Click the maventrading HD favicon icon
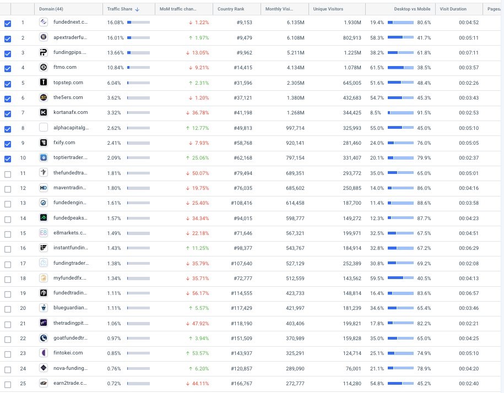504x393 pixels. point(44,188)
